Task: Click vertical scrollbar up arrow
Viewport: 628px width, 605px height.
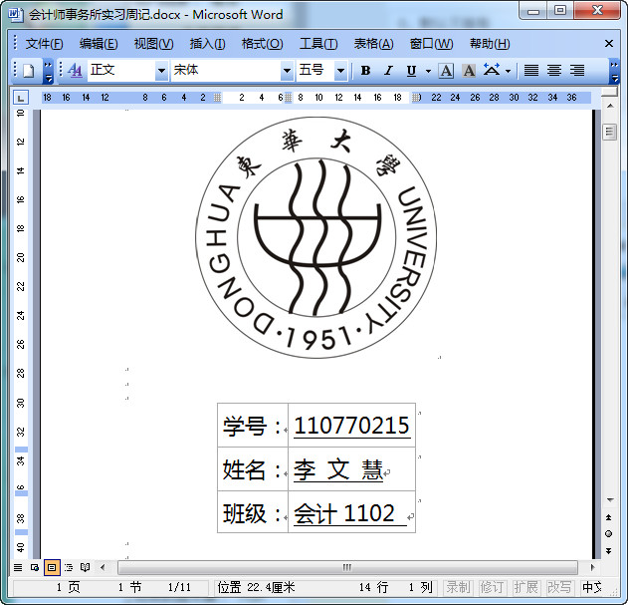Action: 609,106
